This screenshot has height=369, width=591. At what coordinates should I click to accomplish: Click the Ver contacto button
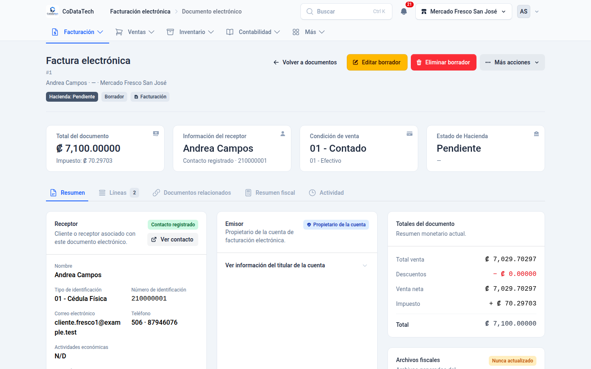coord(173,239)
